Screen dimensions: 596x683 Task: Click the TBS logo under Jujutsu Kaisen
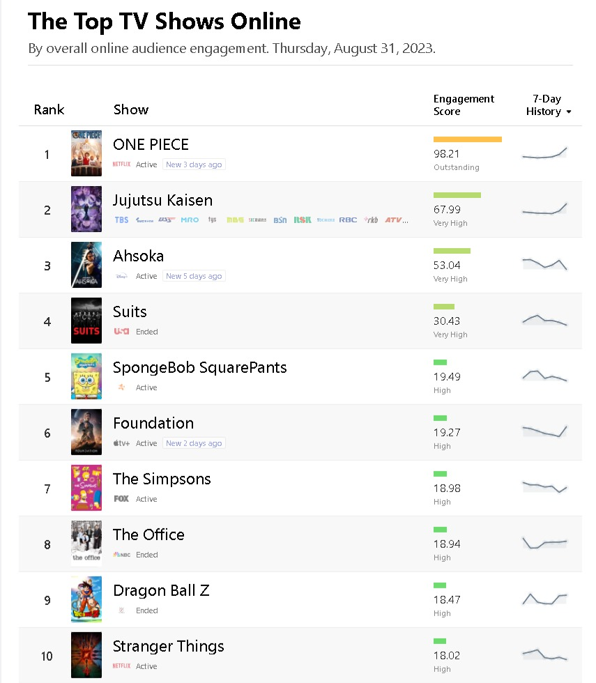pos(121,220)
